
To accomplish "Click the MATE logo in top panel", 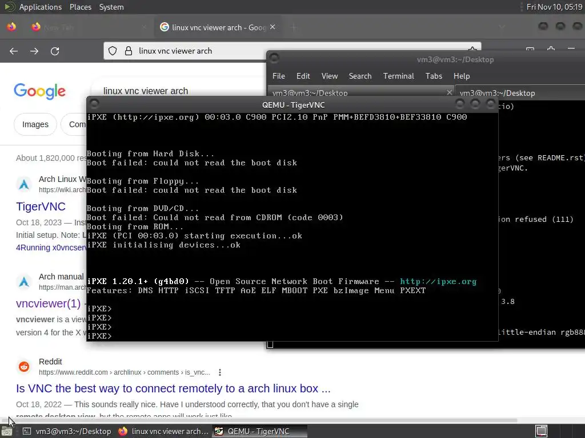I will tap(9, 7).
